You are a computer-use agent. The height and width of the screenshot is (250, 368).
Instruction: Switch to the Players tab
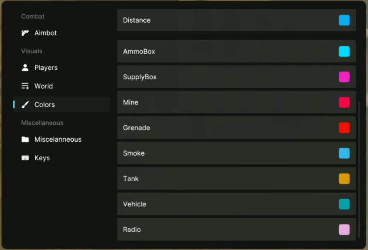pyautogui.click(x=46, y=68)
